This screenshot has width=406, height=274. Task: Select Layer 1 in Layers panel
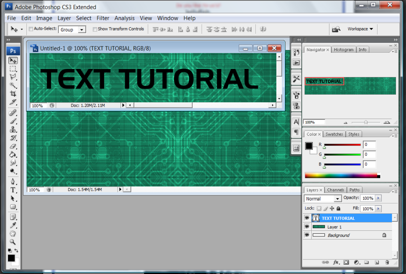(x=334, y=227)
